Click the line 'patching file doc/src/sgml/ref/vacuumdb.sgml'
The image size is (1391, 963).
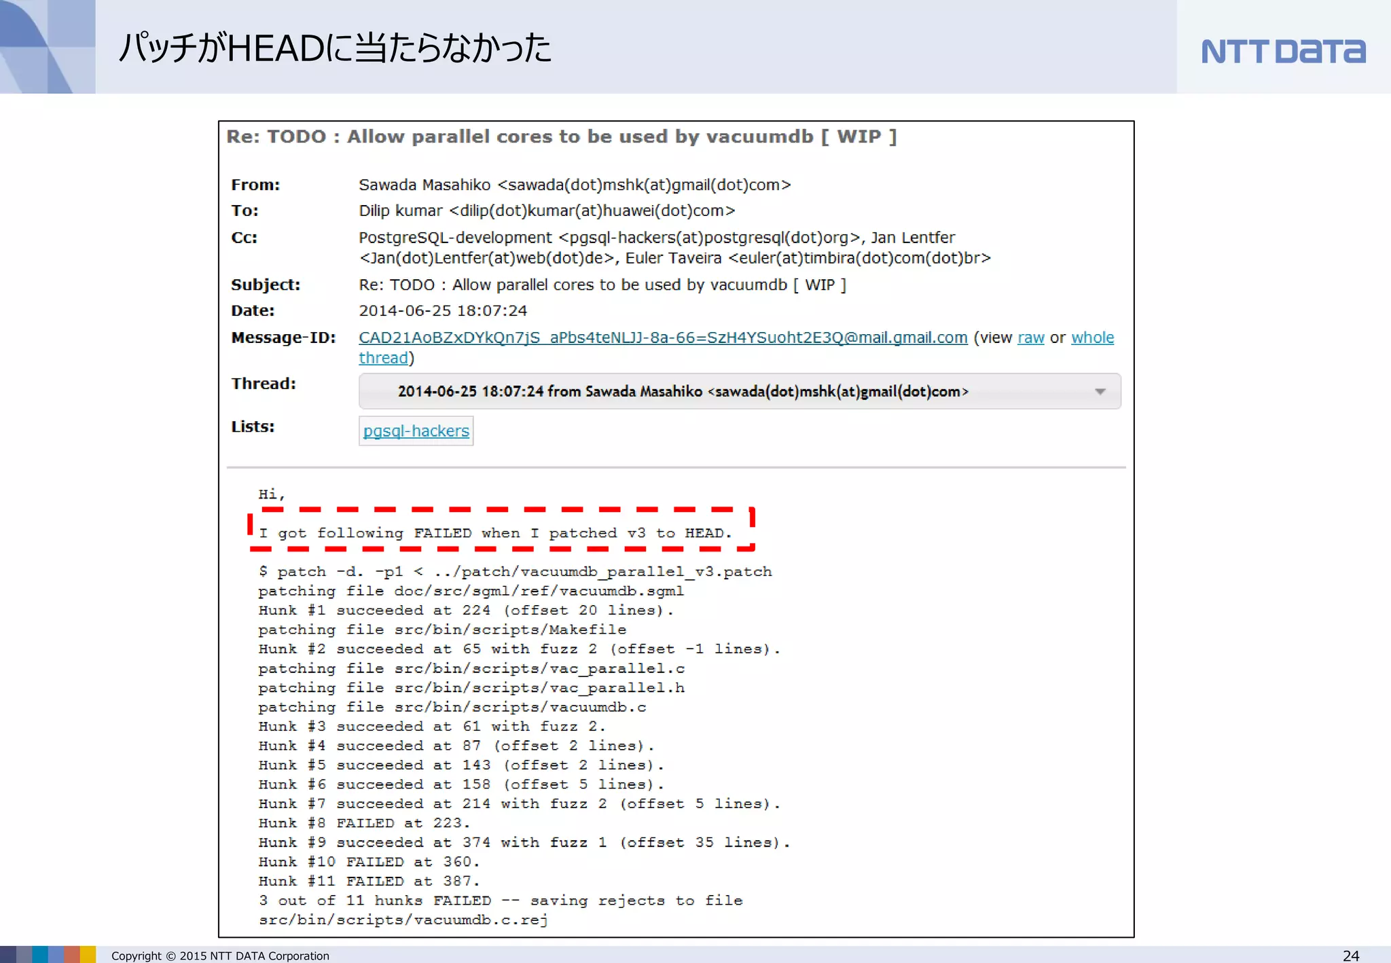(471, 591)
